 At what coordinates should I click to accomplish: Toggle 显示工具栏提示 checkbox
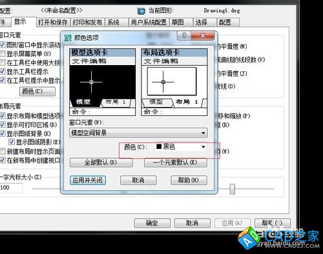2,72
